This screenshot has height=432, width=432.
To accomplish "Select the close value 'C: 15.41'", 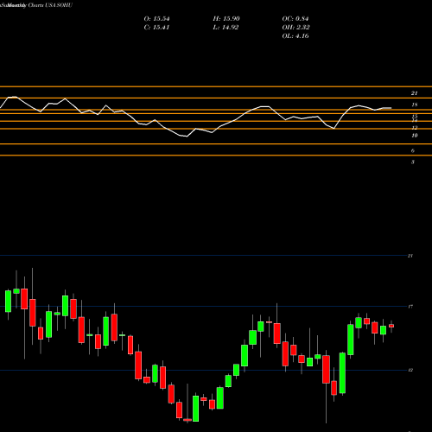I will [x=156, y=28].
